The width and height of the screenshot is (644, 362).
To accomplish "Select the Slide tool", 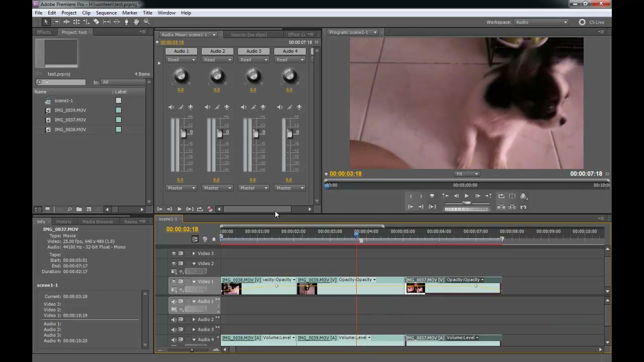I will [117, 22].
